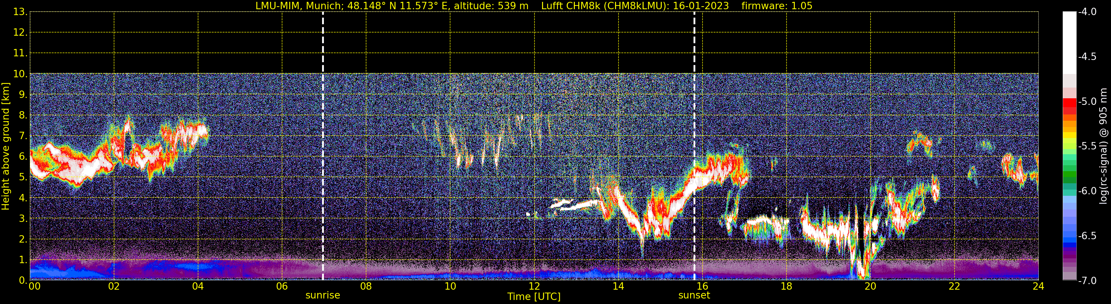1111x304 pixels.
Task: Click the y-axis tick label '3.'
Action: pyautogui.click(x=23, y=219)
